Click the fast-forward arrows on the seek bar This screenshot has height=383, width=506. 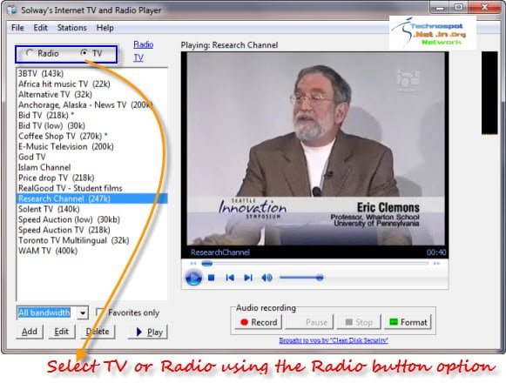436,264
